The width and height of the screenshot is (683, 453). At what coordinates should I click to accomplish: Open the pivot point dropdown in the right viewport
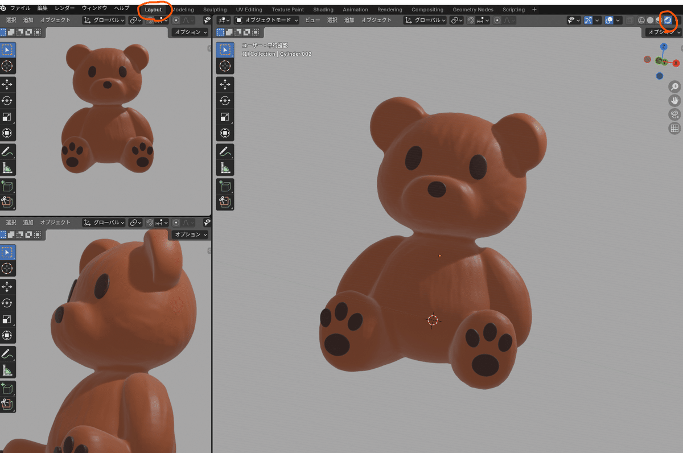(x=456, y=20)
